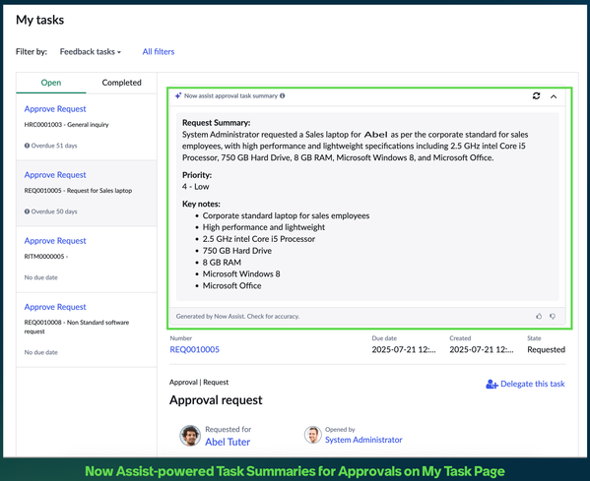Click Abel Tuter's avatar photo
Image resolution: width=590 pixels, height=481 pixels.
pyautogui.click(x=190, y=436)
